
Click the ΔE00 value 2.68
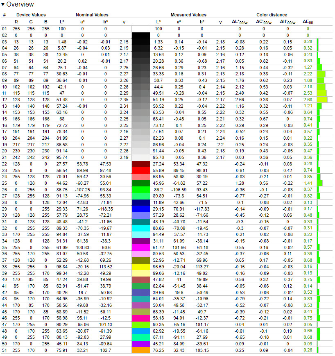[x=308, y=100]
